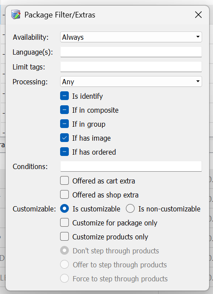Uncheck the If has image checkbox
The height and width of the screenshot is (294, 213).
pyautogui.click(x=64, y=138)
